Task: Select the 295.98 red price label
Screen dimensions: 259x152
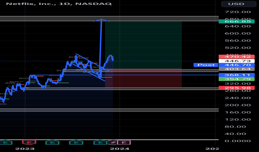Action: click(236, 88)
